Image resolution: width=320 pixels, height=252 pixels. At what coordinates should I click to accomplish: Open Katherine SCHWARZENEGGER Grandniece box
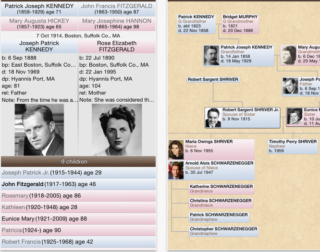click(222, 189)
